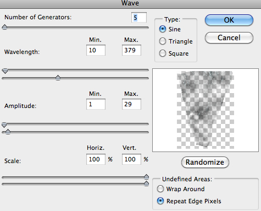Click the Undefined Areas group label
261x211 pixels.
pos(187,179)
